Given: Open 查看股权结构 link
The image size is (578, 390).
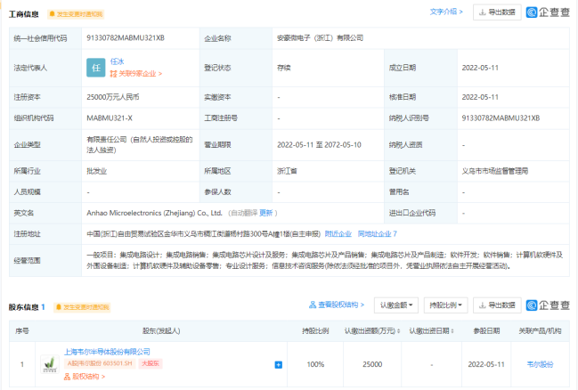Looking at the screenshot, I should tap(337, 305).
